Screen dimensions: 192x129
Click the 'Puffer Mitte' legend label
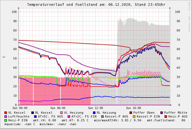176,113
